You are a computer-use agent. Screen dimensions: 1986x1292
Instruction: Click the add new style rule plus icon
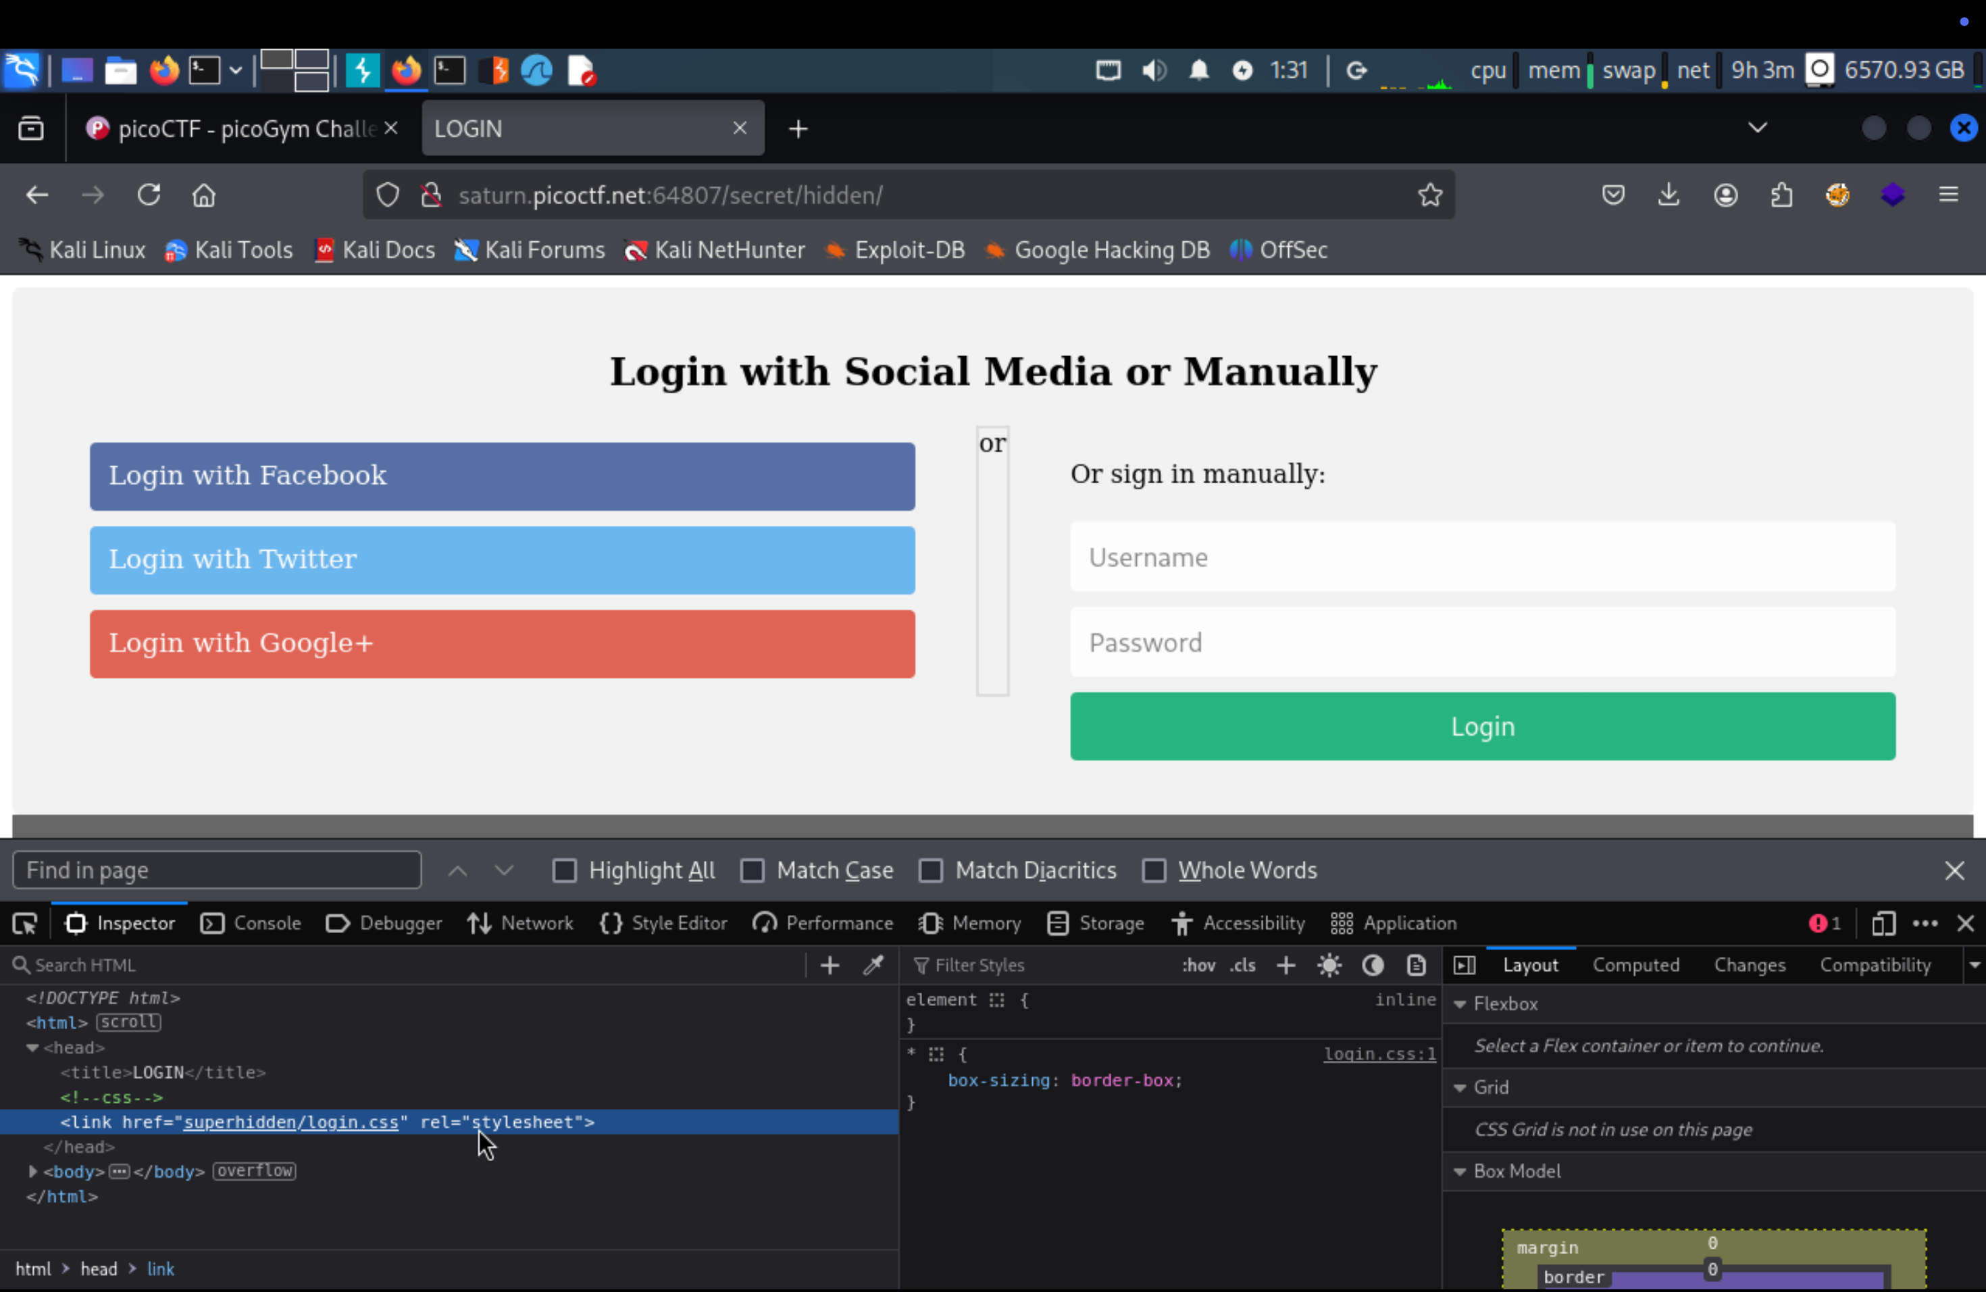[1286, 965]
